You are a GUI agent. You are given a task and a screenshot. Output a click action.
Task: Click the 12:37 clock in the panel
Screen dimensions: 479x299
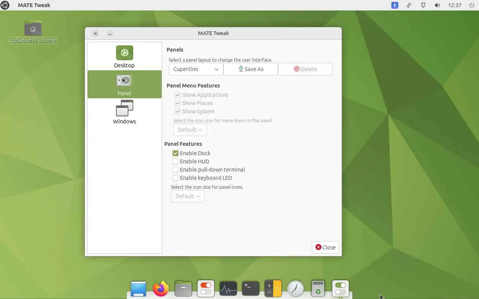pyautogui.click(x=455, y=5)
